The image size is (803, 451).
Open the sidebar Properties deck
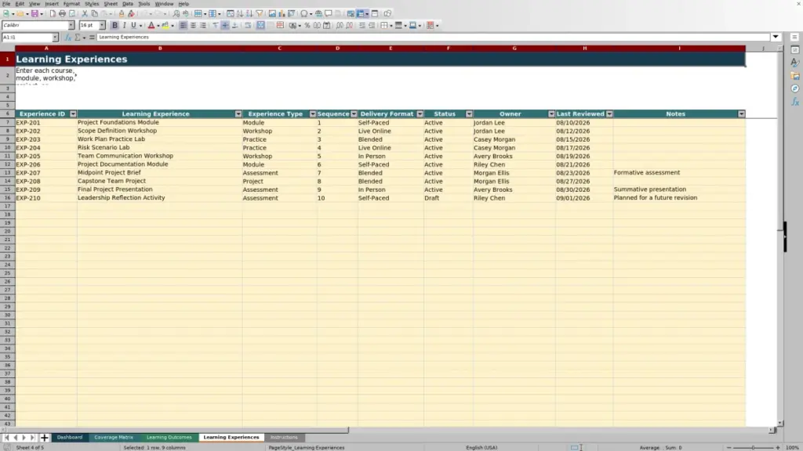tap(795, 49)
